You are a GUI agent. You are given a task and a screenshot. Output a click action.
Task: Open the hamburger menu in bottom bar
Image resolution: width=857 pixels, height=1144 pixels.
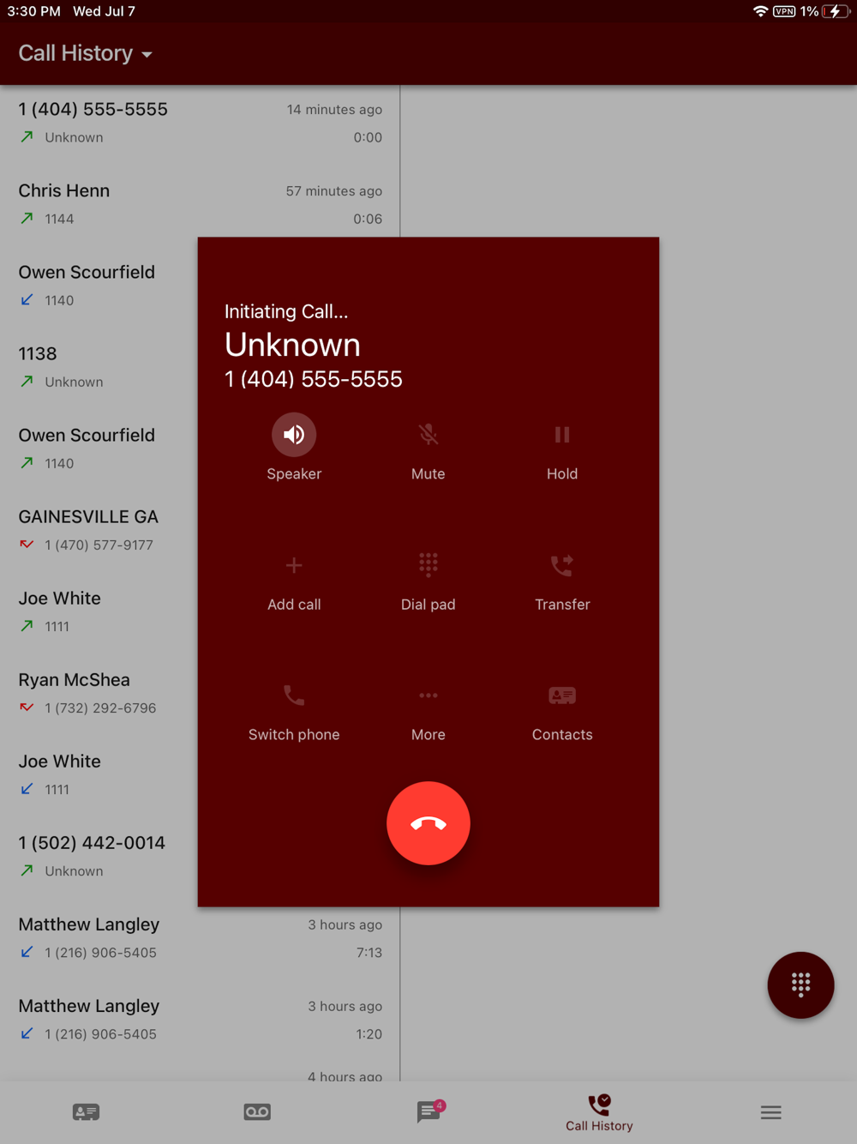coord(770,1112)
